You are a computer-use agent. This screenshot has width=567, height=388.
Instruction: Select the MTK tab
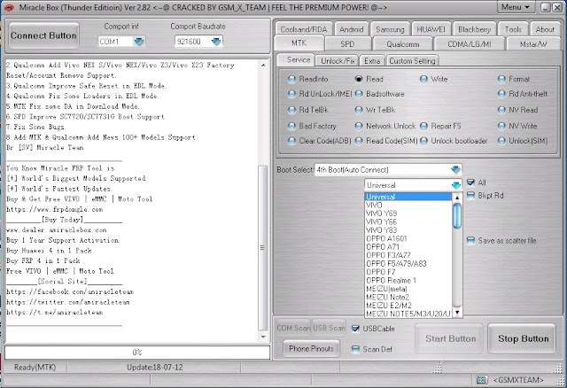click(299, 43)
